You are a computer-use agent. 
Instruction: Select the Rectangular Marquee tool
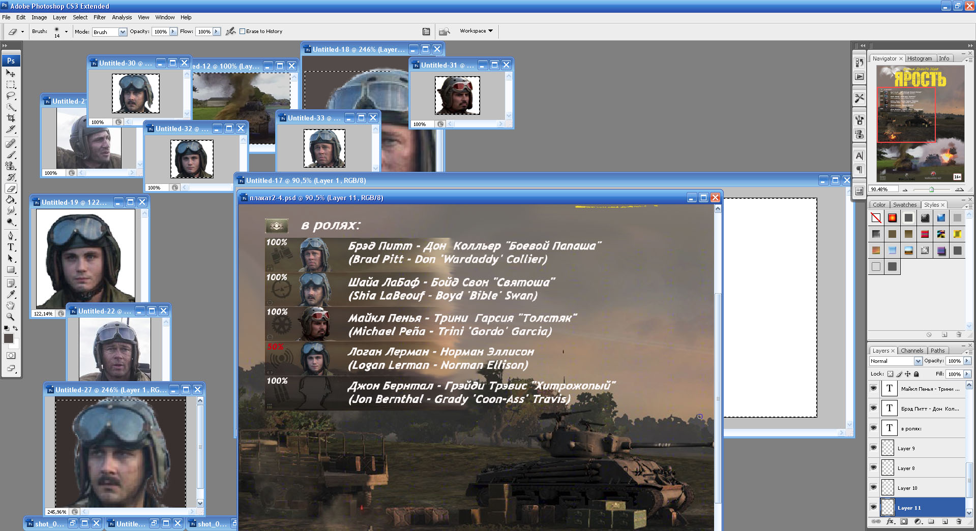coord(11,84)
